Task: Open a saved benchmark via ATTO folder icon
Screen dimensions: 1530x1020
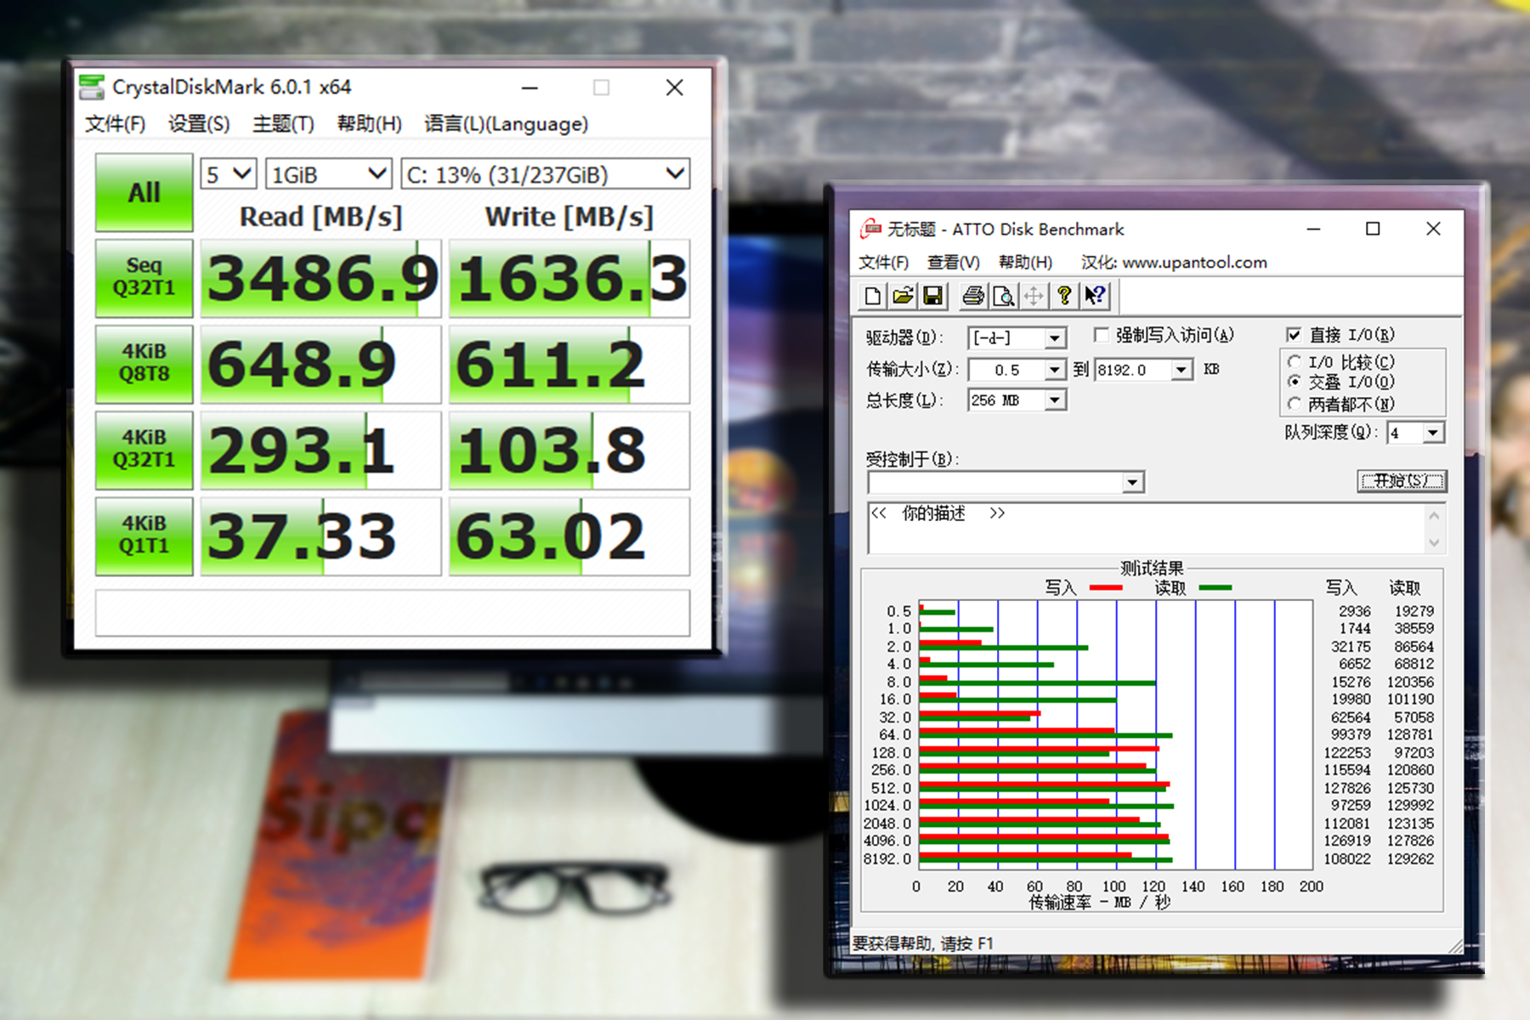Action: [x=903, y=296]
